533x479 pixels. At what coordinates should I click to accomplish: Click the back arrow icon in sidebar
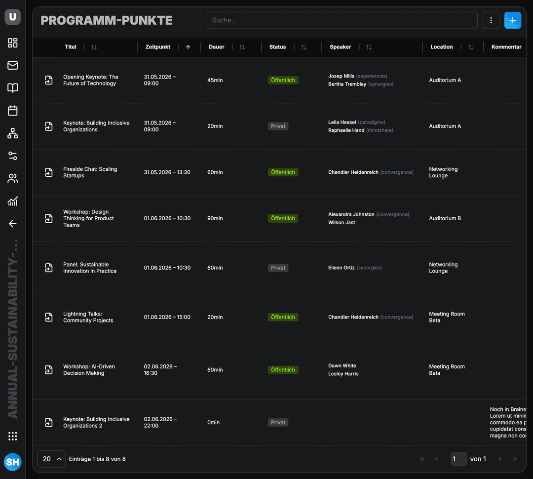[x=12, y=223]
